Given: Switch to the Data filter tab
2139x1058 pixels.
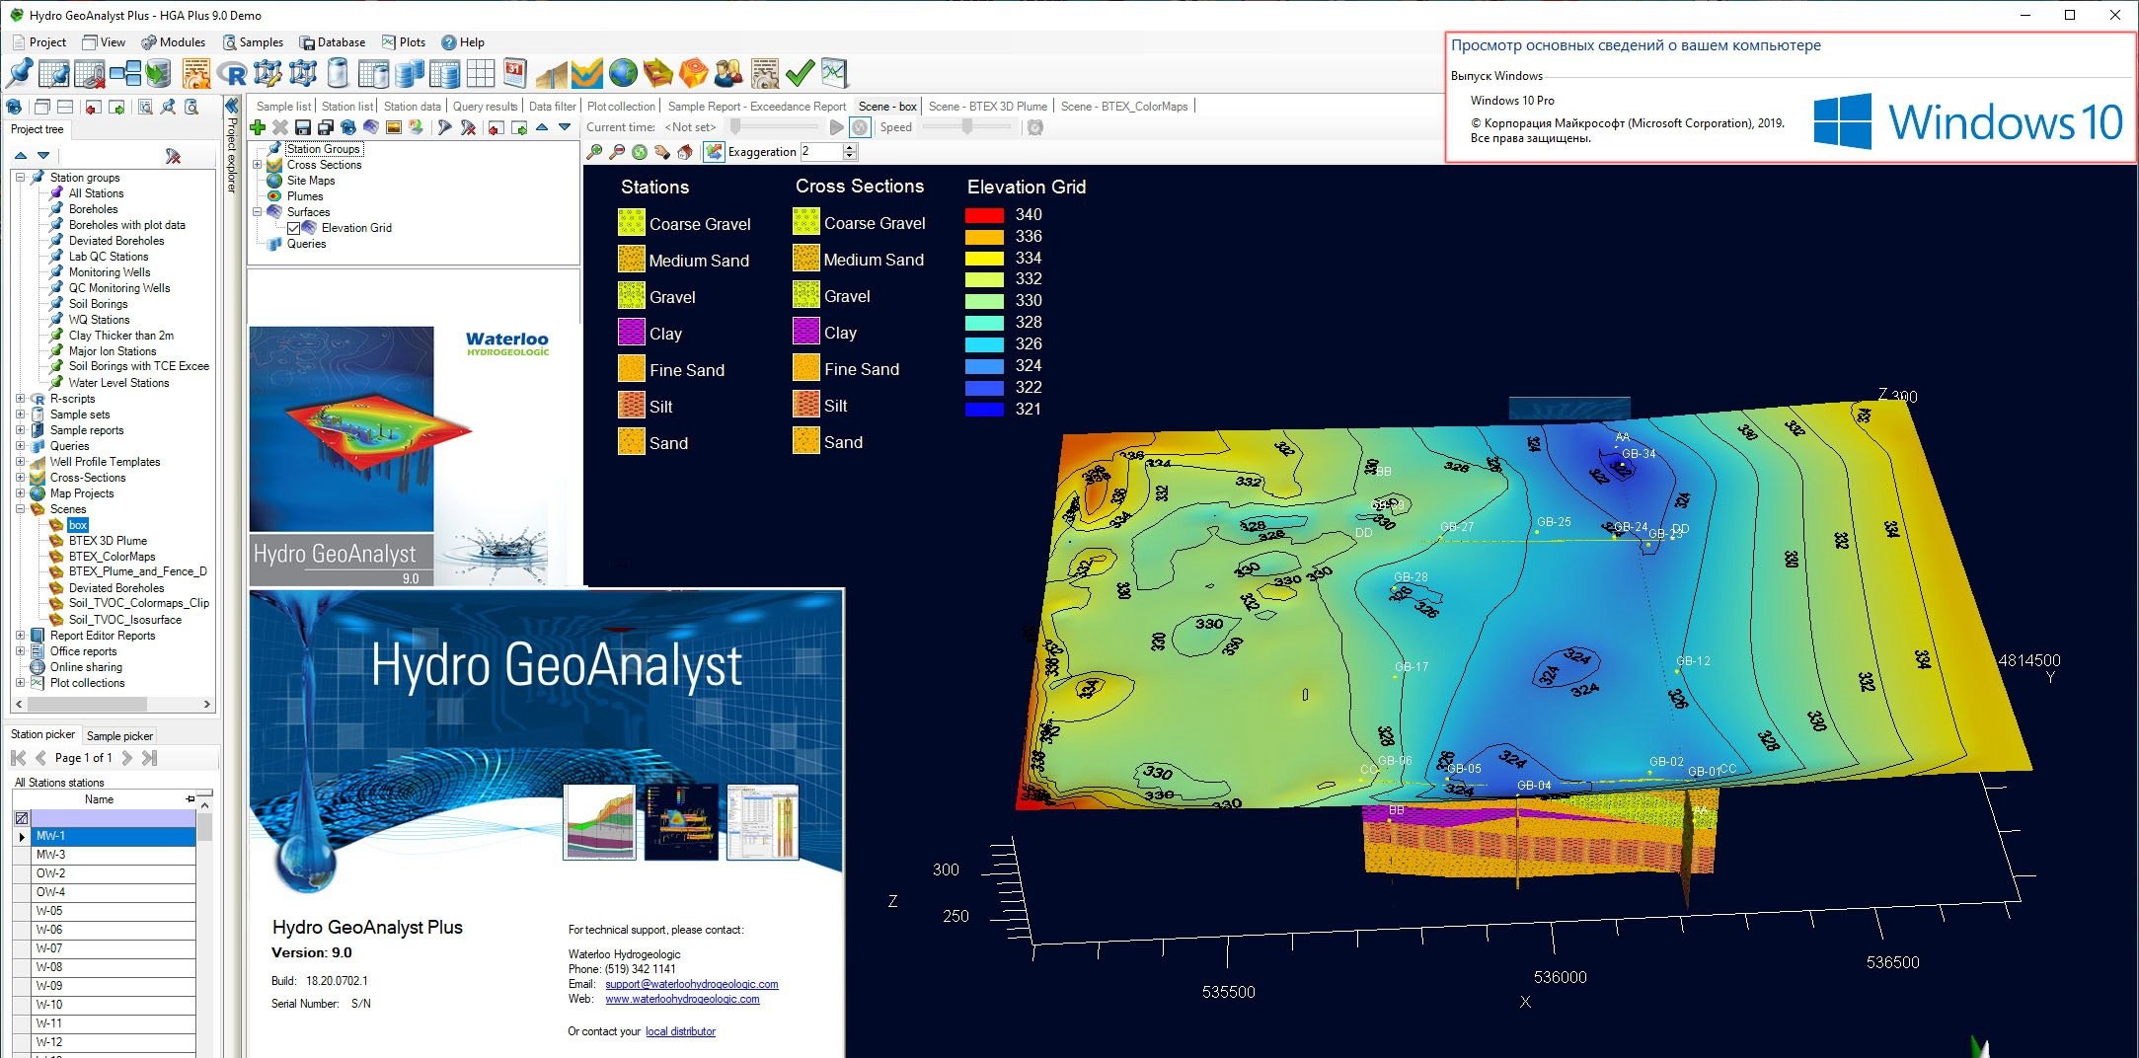Looking at the screenshot, I should [x=552, y=107].
